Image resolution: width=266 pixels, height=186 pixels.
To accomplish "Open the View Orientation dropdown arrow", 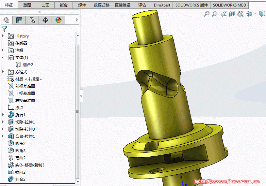I will click(x=255, y=14).
